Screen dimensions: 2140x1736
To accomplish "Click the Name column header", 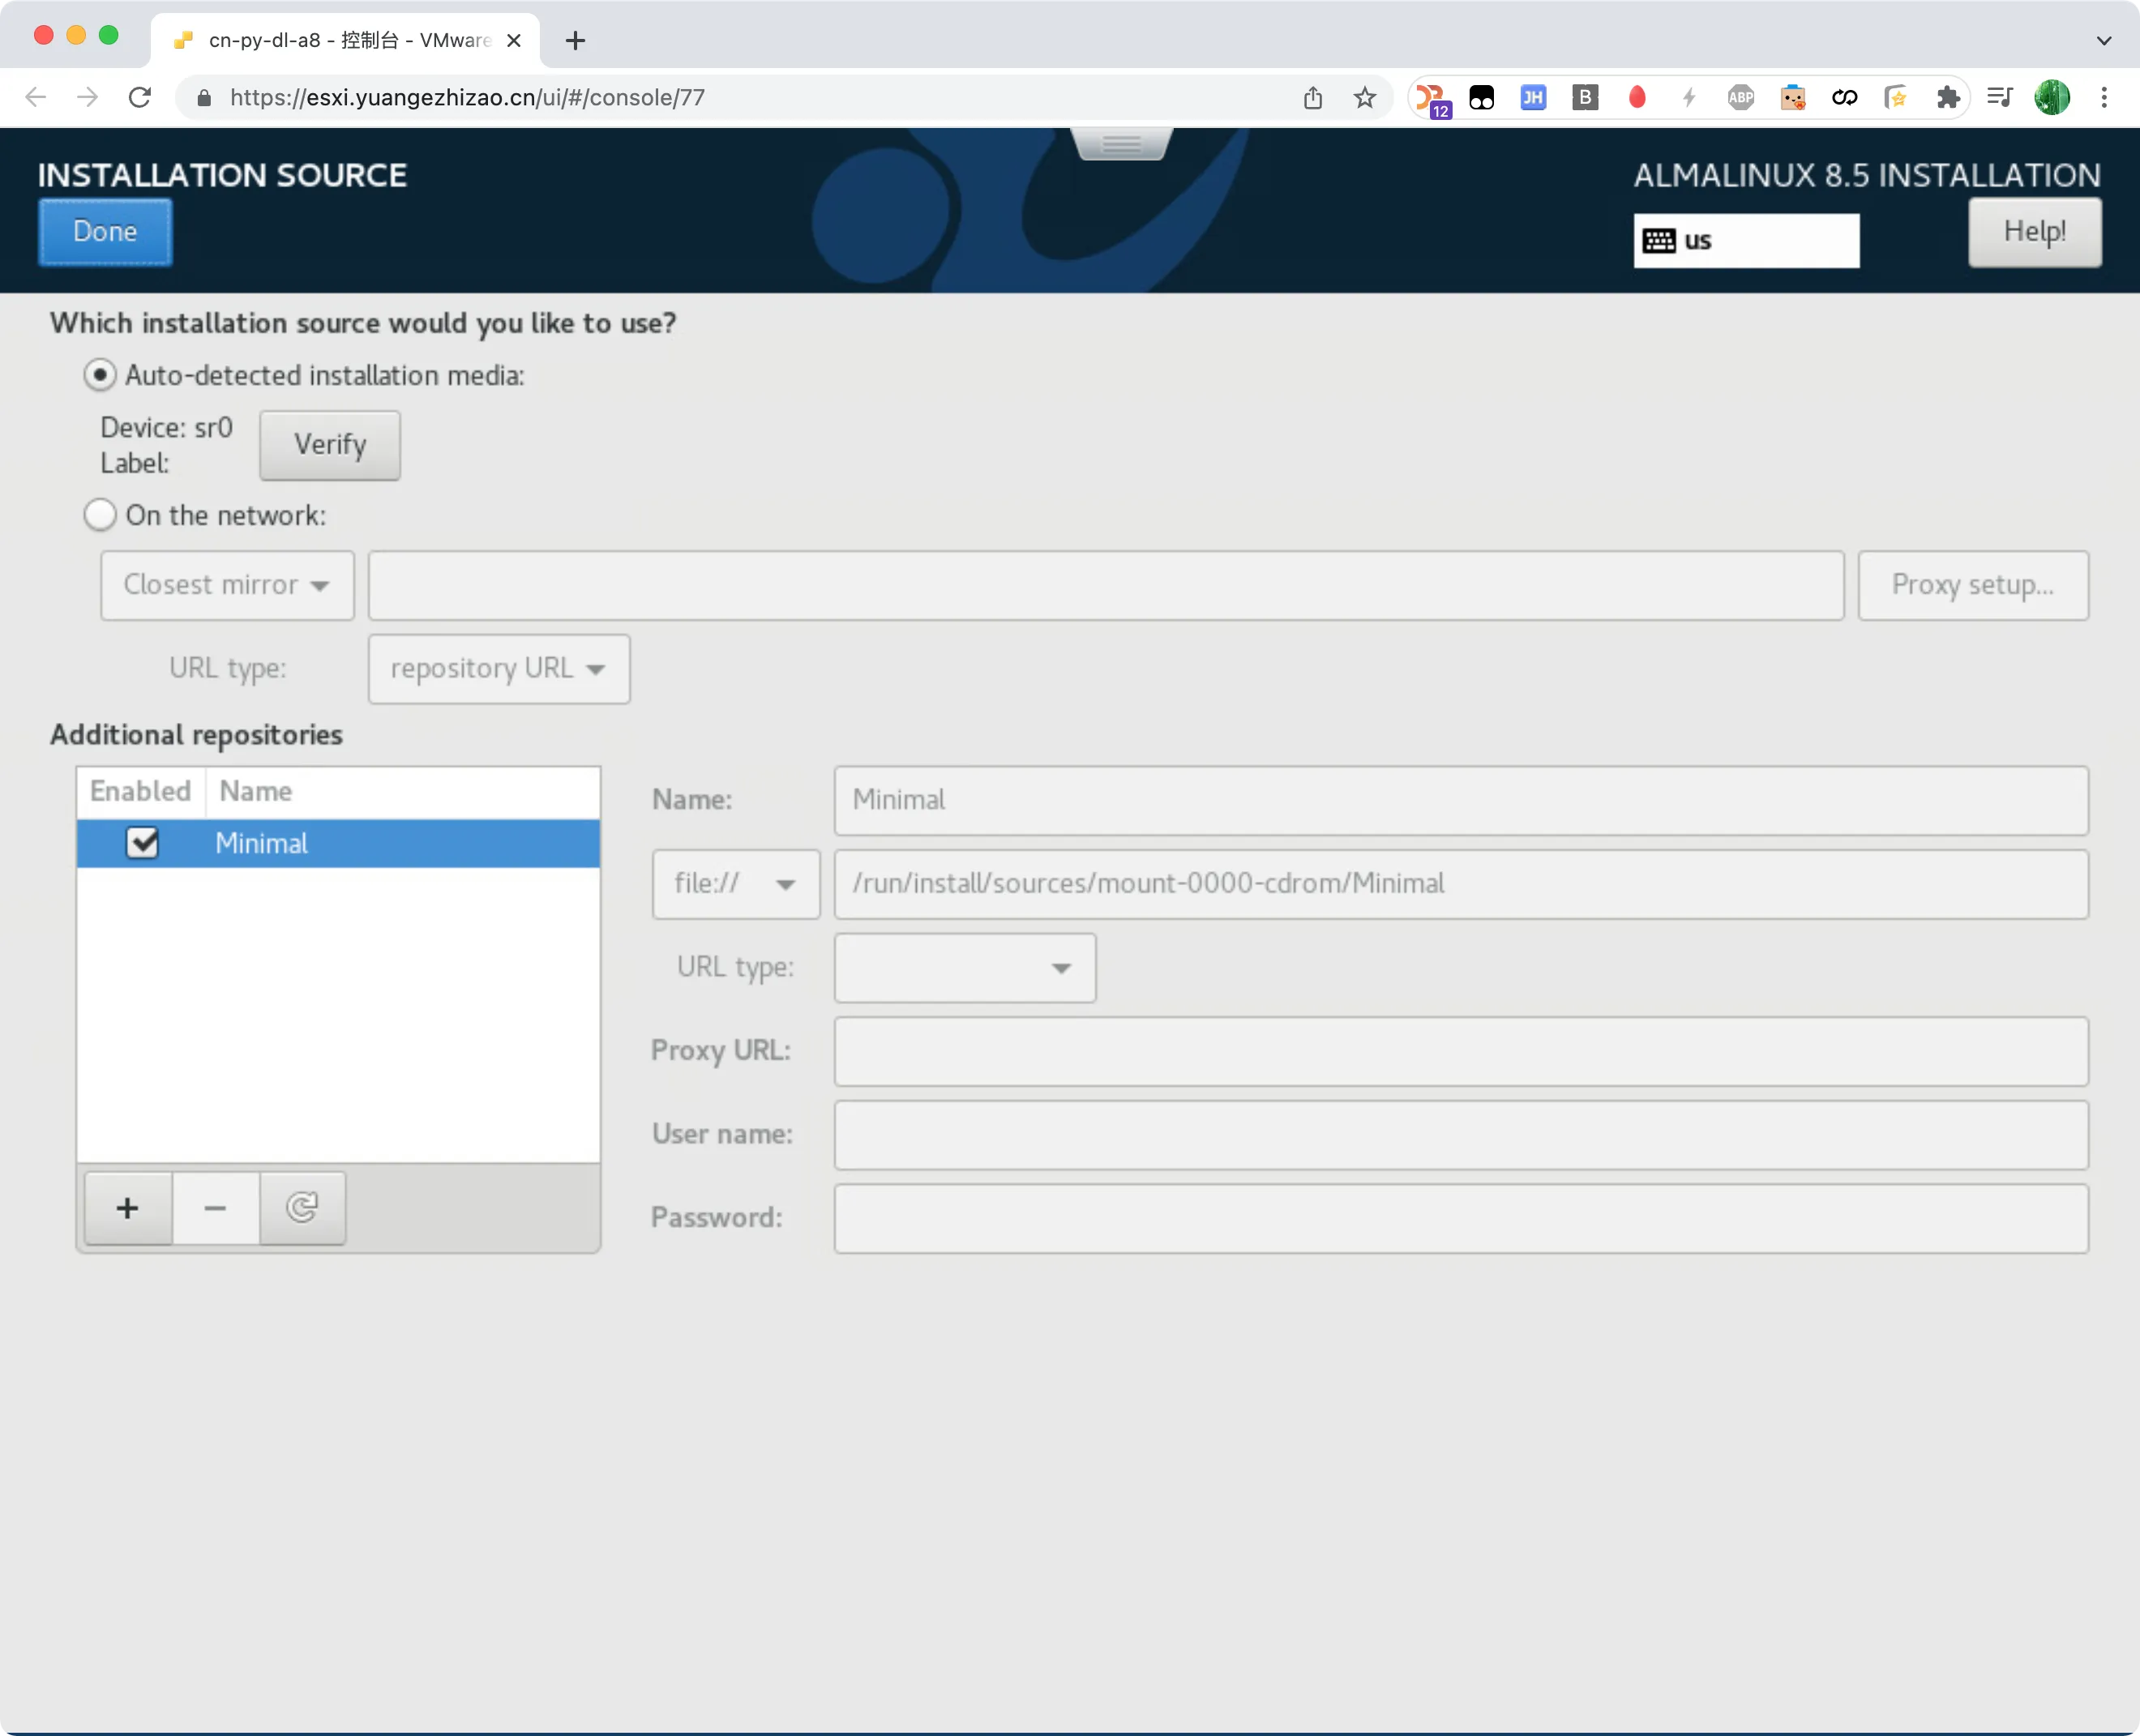I will (x=402, y=792).
